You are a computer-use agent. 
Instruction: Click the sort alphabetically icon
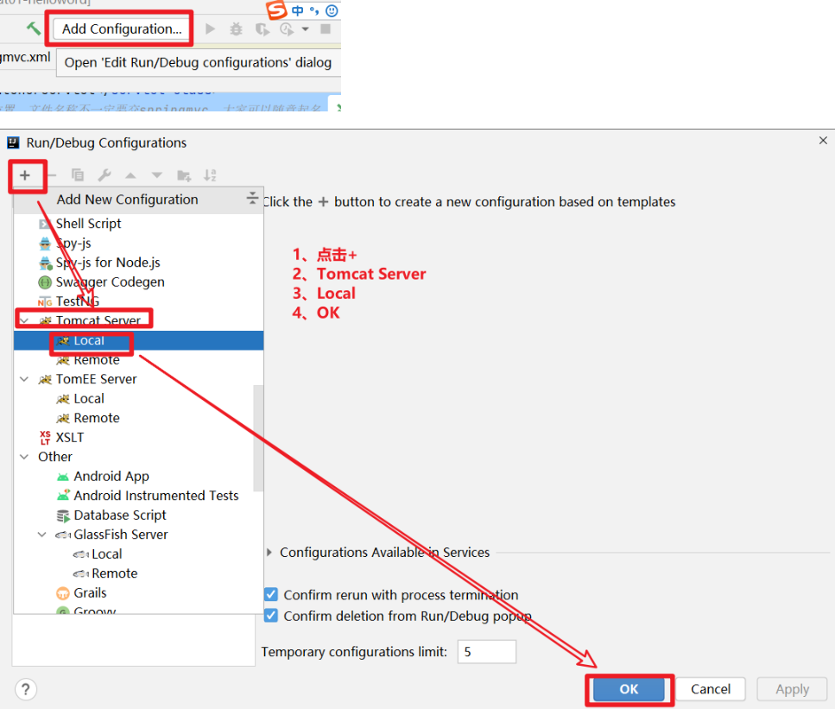click(x=210, y=175)
